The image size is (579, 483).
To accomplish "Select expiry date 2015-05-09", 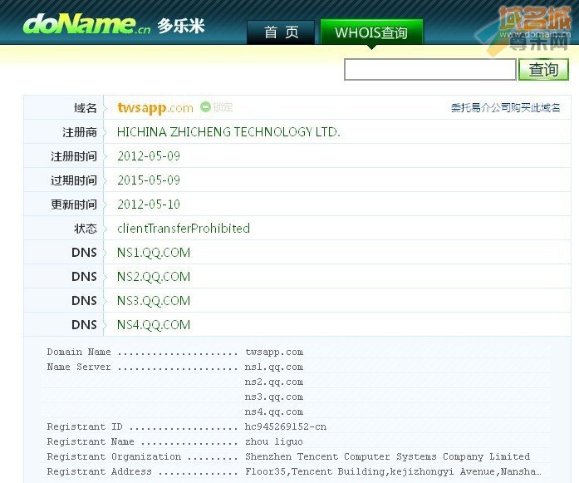I will (149, 180).
